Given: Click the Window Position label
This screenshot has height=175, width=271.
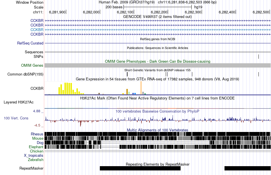Looking at the screenshot, I should coord(30,2).
